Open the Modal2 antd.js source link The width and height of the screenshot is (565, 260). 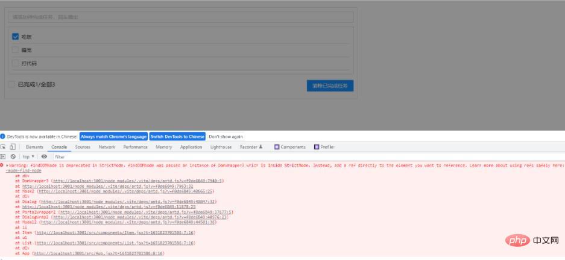tap(128, 222)
